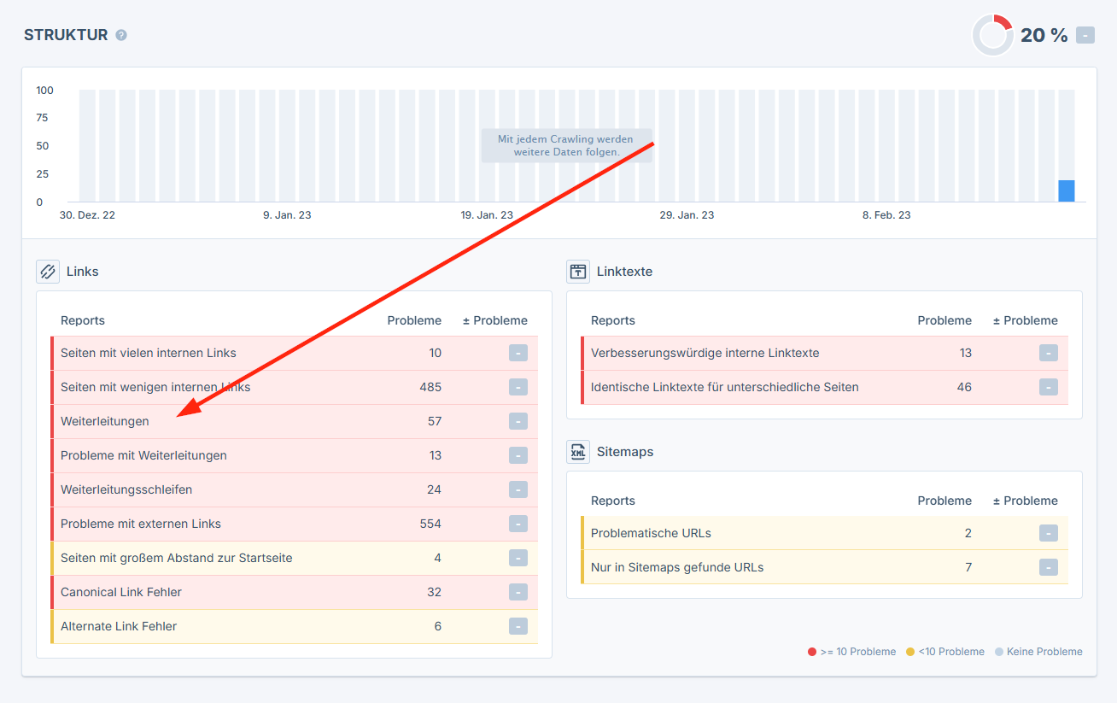Click the Linktexte section icon
Screen dimensions: 1117x703
[x=578, y=272]
